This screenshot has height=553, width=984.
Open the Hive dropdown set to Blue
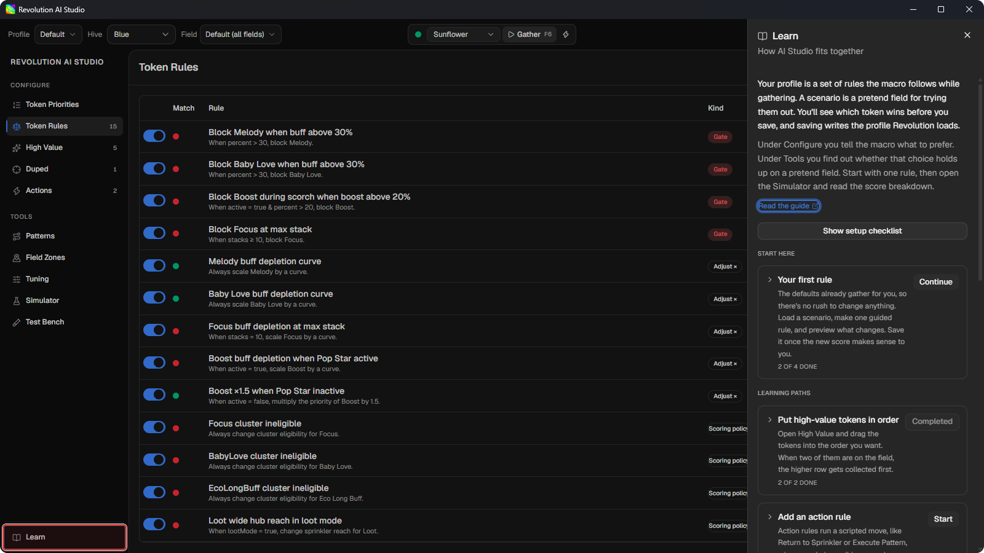(141, 34)
